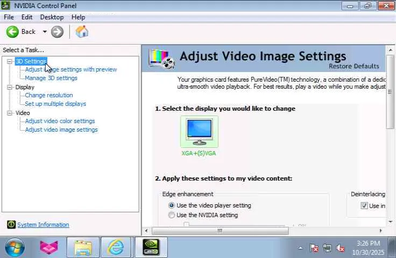This screenshot has height=258, width=396.
Task: Click the green Back arrow icon
Action: coord(12,32)
